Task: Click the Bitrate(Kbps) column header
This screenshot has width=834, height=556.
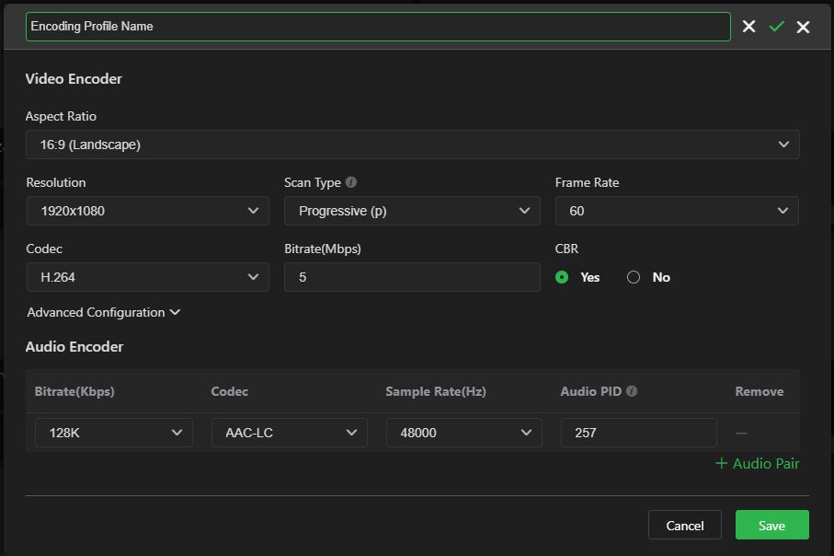Action: point(74,391)
